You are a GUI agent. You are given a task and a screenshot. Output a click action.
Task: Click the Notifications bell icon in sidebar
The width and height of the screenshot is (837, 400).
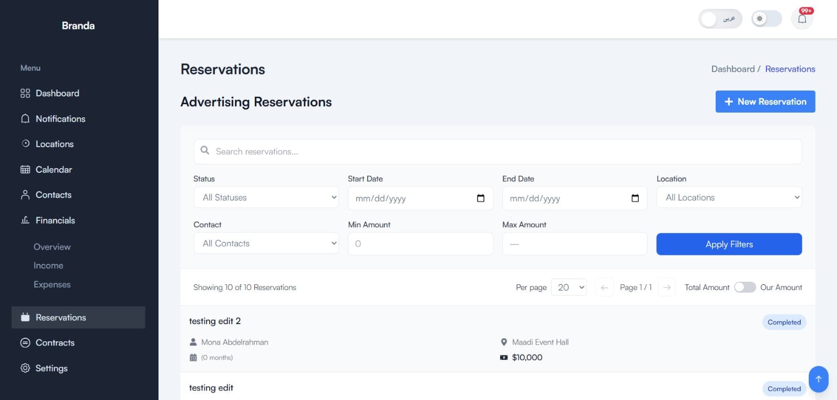25,119
